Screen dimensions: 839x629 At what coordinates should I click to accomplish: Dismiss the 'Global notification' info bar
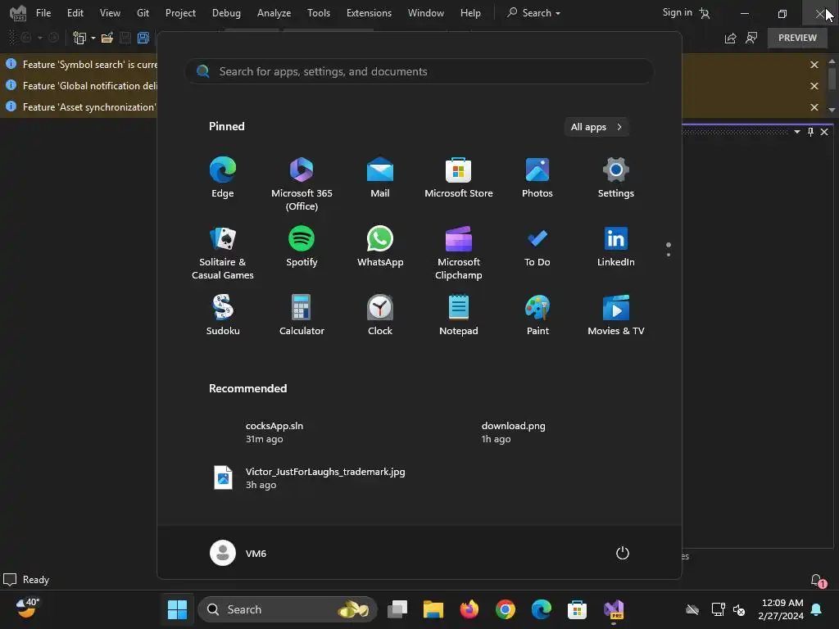(814, 86)
